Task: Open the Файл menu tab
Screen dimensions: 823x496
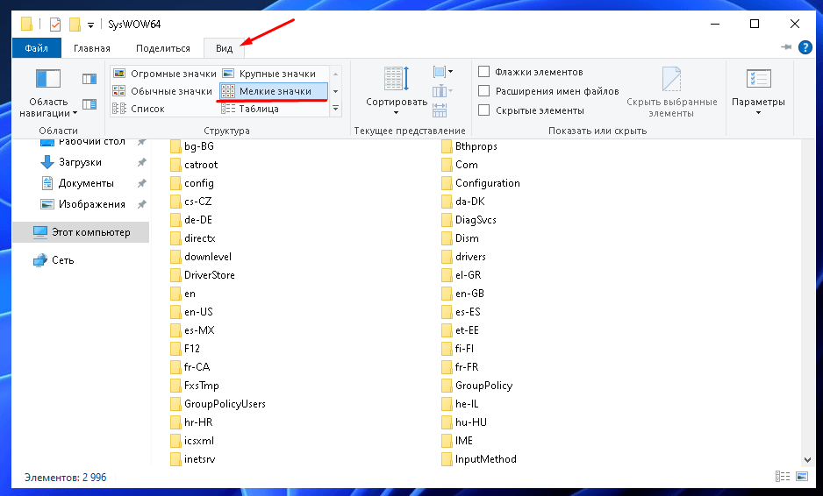Action: coord(36,48)
